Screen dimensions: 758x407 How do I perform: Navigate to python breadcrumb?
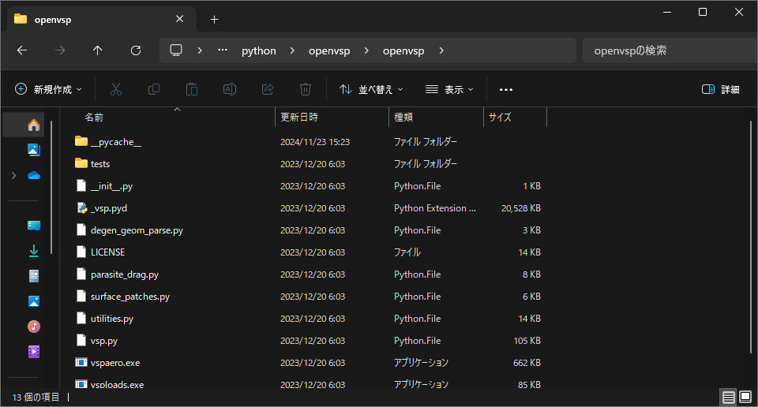[x=259, y=50]
